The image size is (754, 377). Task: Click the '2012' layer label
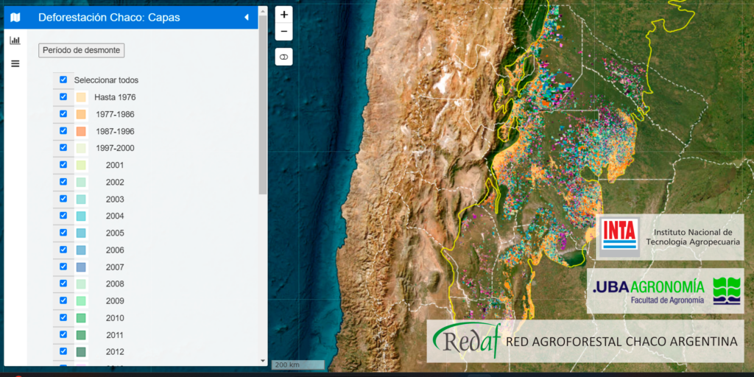coord(115,351)
